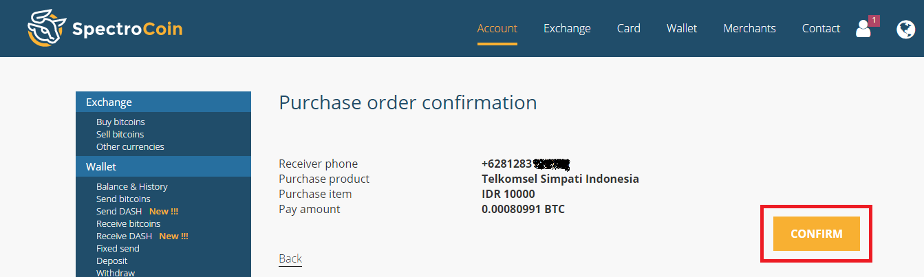
Task: Open the Card menu item
Action: coord(628,28)
